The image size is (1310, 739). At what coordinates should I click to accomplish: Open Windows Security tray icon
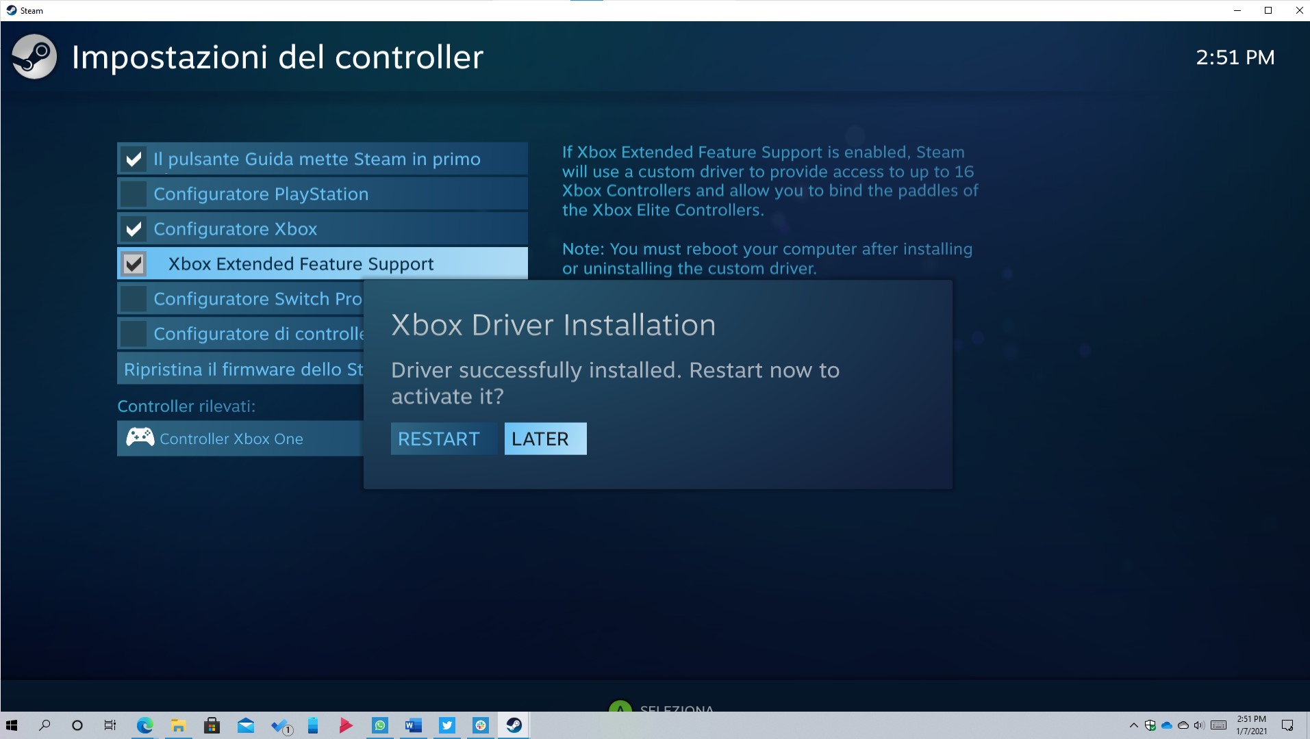(1150, 725)
